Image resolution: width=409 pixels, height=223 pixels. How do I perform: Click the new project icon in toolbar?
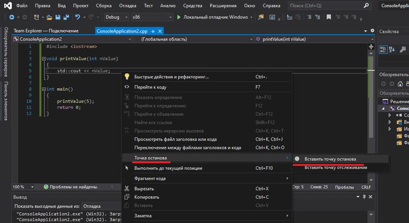(36, 17)
